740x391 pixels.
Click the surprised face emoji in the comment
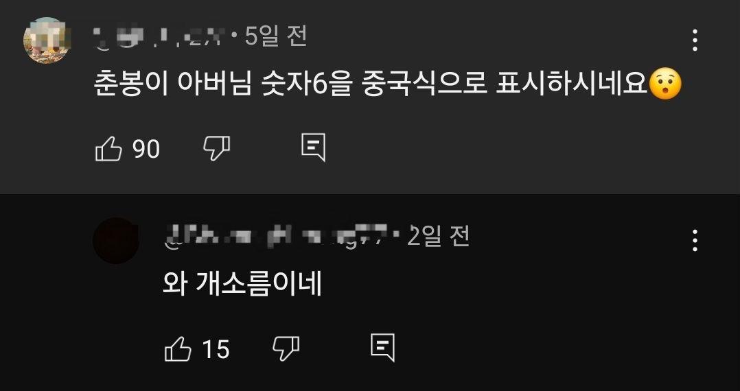pos(665,84)
